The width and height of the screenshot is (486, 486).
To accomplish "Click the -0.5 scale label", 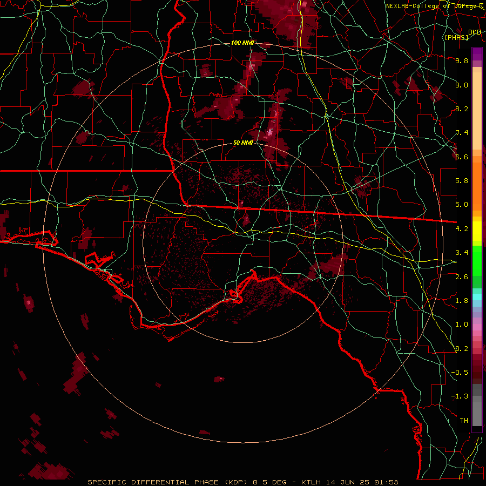I will pos(460,373).
